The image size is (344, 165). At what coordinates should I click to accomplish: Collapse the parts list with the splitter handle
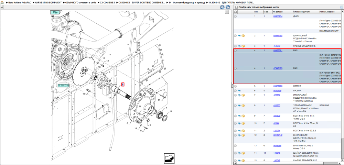(x=232, y=85)
